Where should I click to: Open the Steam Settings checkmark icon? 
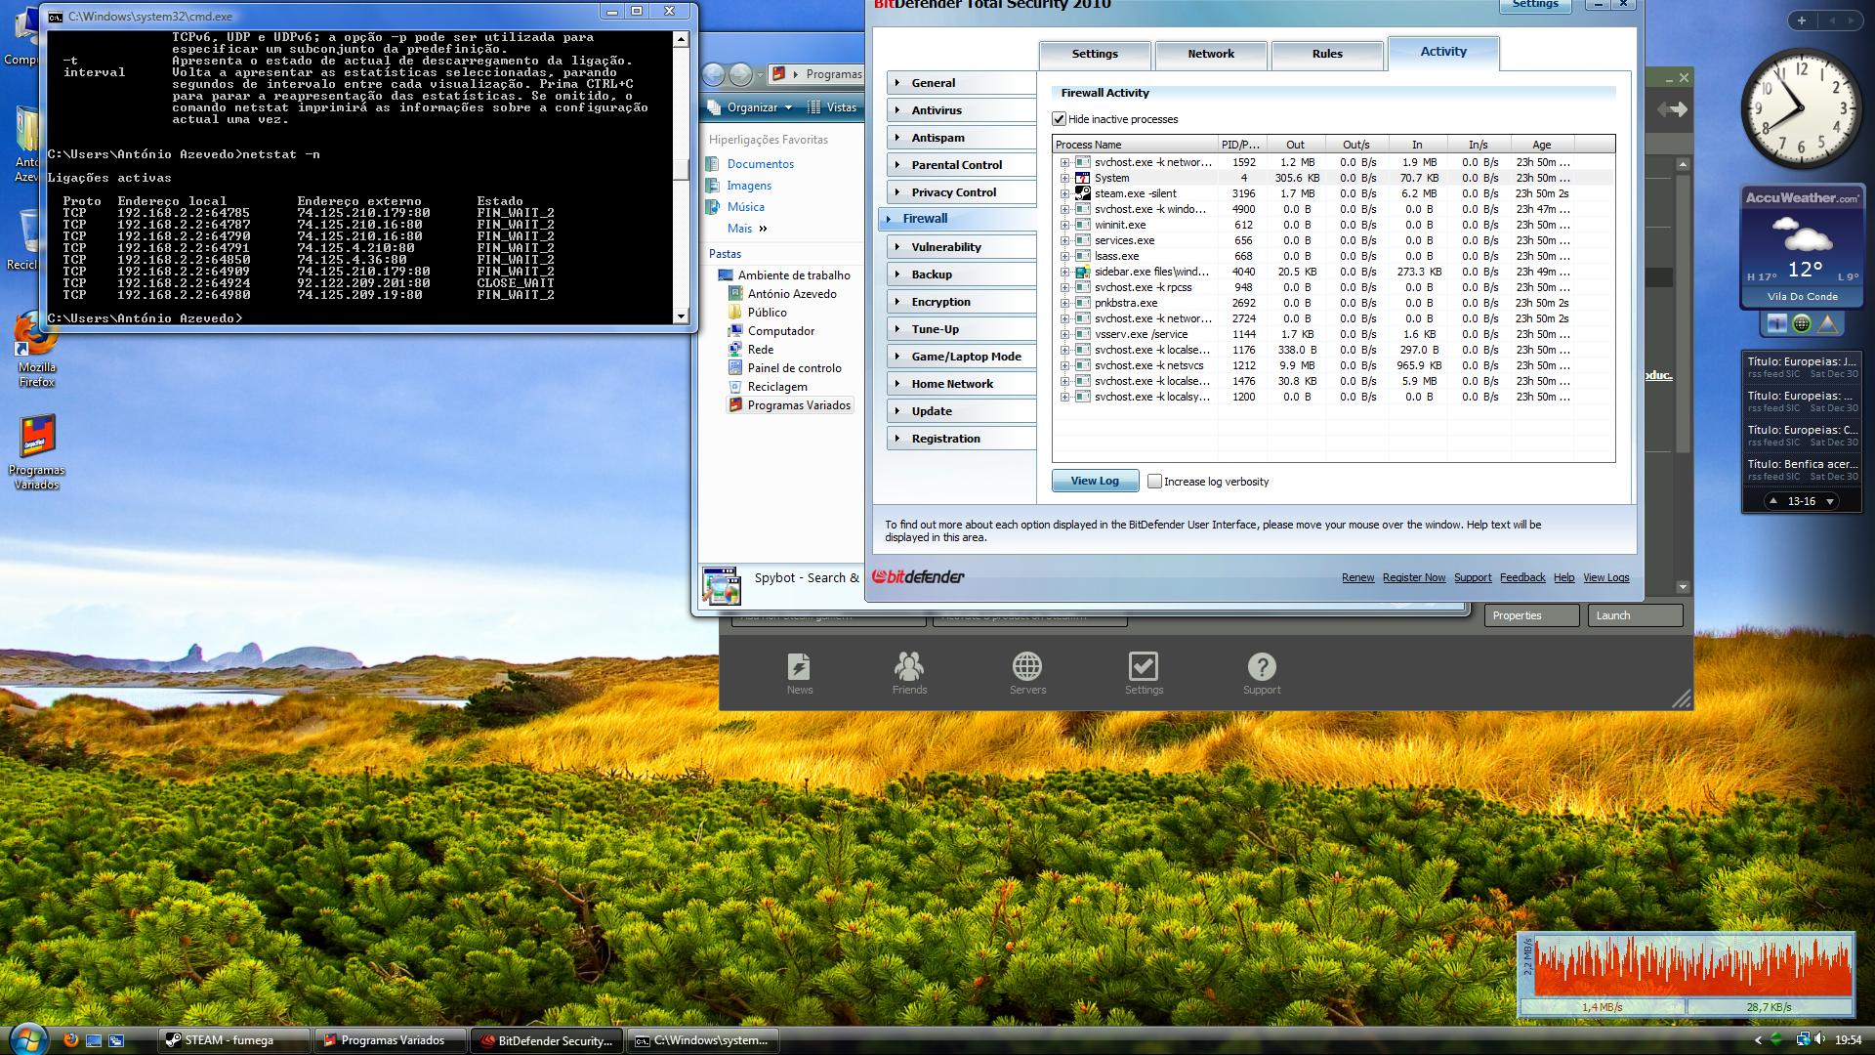[1144, 667]
